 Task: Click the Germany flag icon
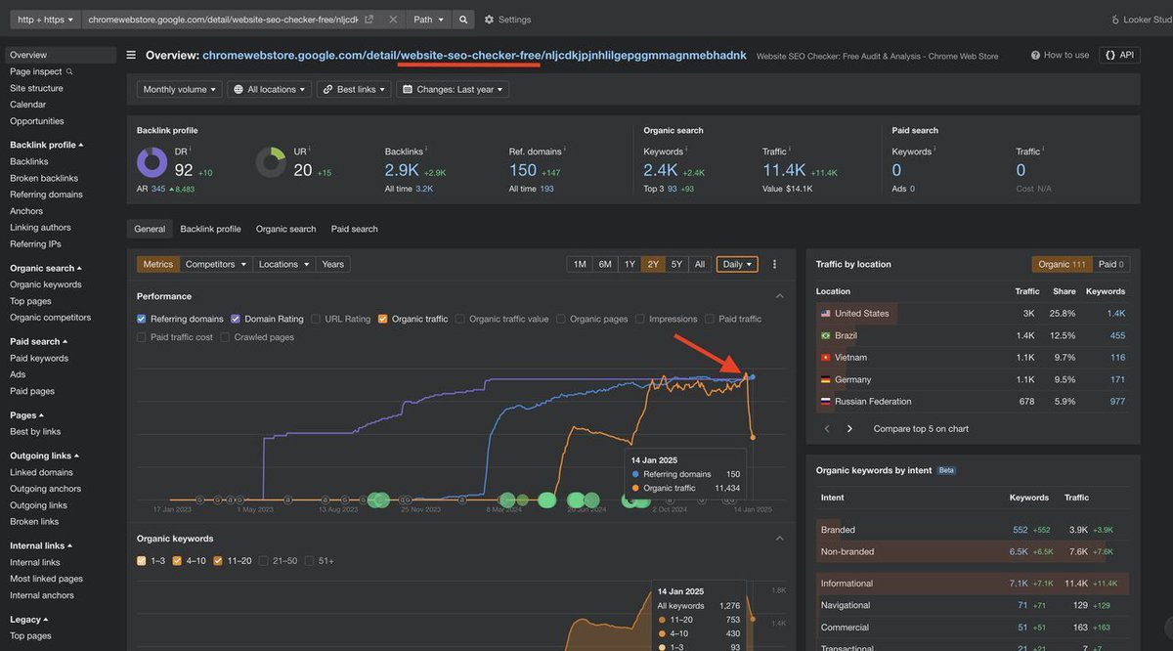tap(826, 379)
